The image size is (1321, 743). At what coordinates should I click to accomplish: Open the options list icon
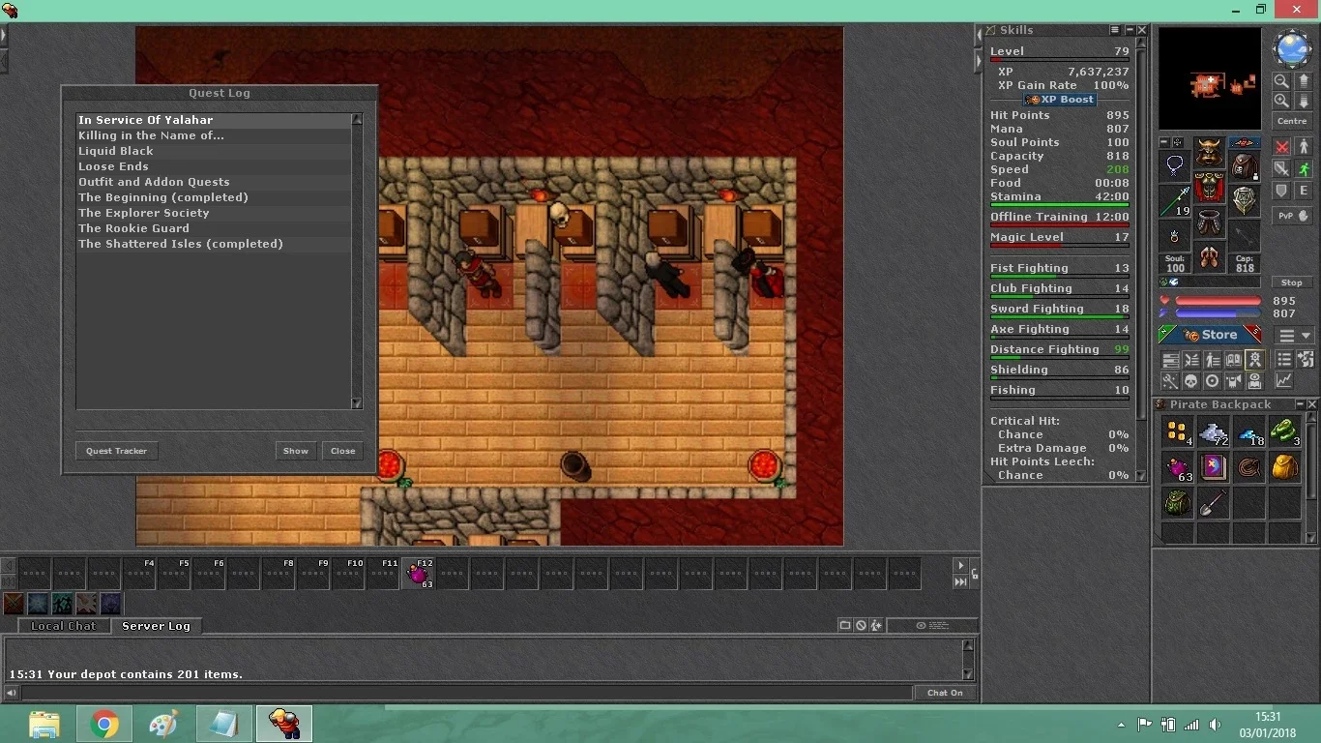tap(1283, 360)
